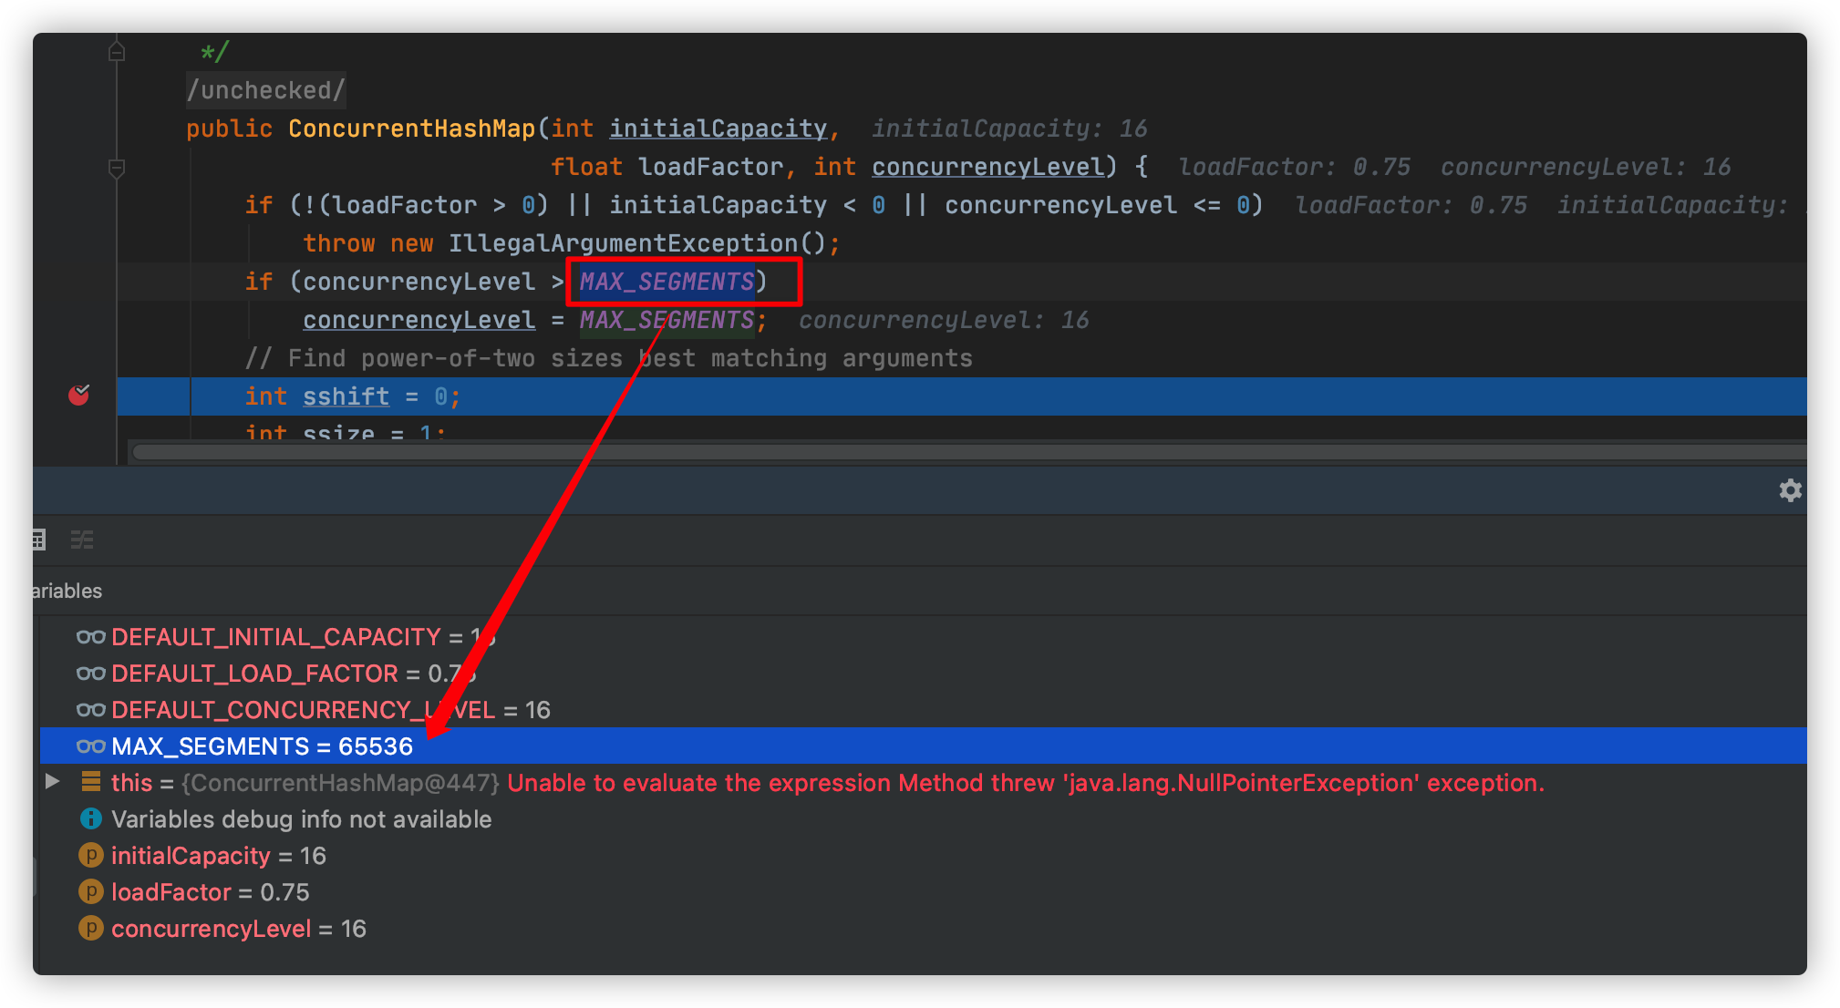Screen dimensions: 1840x1008
Task: Select DEFAULT_CONCURRENCY_LEVEL = 16 row
Action: coord(923,709)
